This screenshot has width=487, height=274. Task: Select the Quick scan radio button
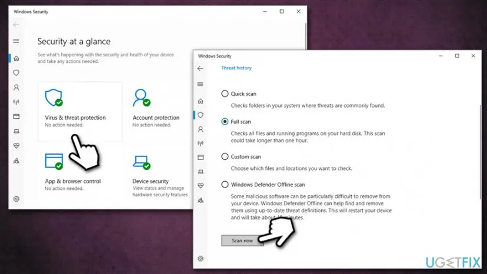tap(225, 93)
